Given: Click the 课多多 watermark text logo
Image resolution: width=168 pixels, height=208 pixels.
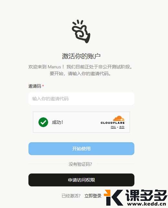Looking at the screenshot, I should (x=146, y=195).
